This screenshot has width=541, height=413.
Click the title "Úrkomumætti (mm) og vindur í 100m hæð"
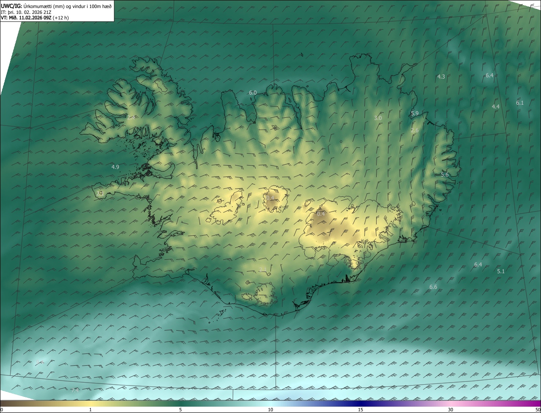[x=67, y=6]
